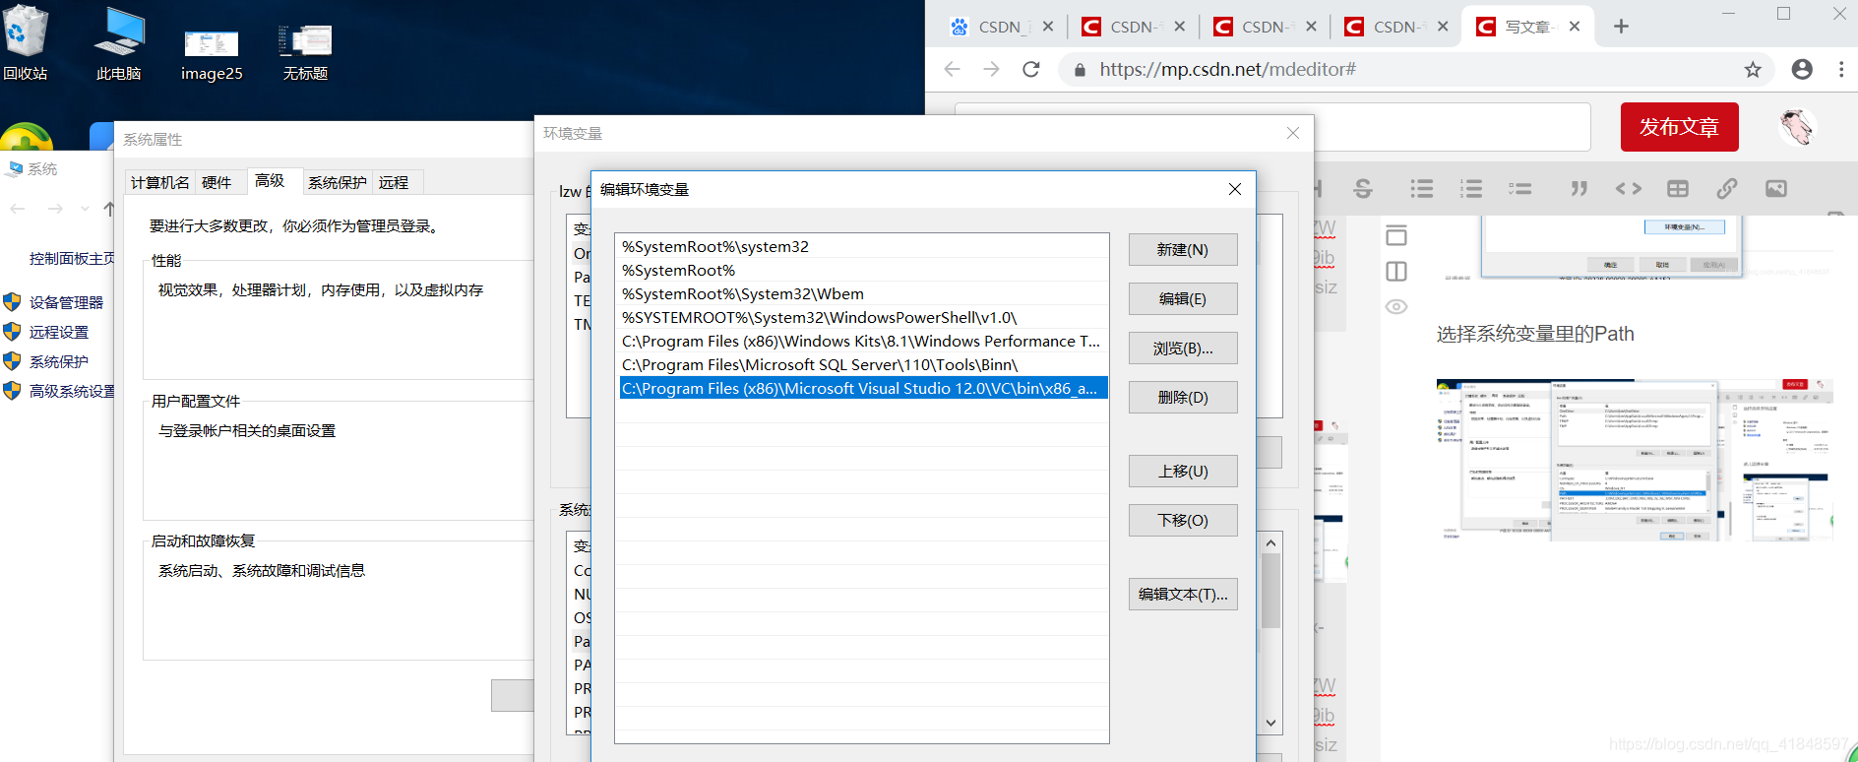1858x762 pixels.
Task: Move selected entry up with 上移(U)
Action: pos(1183,472)
